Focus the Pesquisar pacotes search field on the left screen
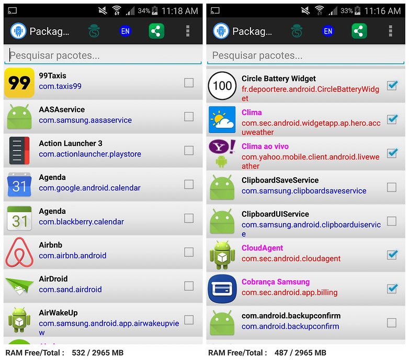The height and width of the screenshot is (364, 409). pyautogui.click(x=103, y=55)
